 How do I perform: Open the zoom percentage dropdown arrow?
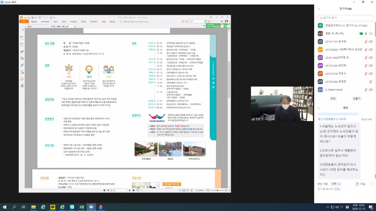[206, 190]
